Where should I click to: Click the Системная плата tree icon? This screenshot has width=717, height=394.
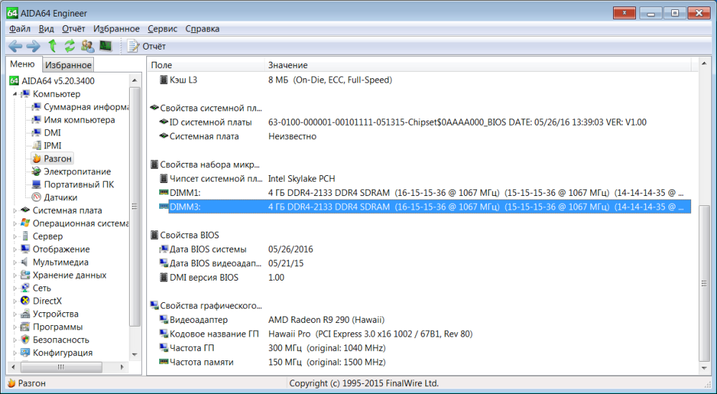pos(25,210)
